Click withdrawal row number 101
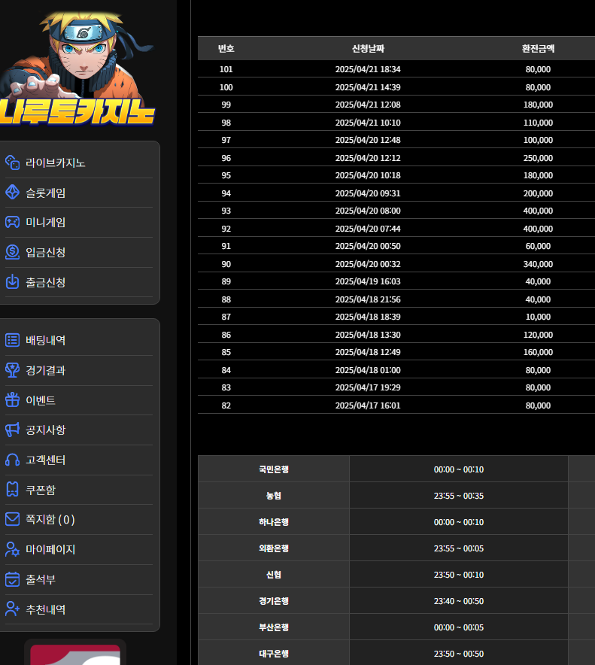The height and width of the screenshot is (665, 595). [x=226, y=69]
